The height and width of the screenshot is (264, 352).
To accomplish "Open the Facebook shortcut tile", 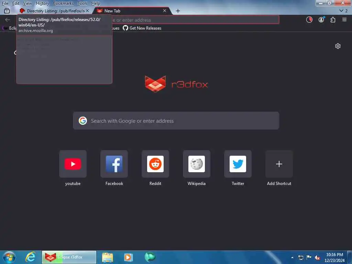I will (x=114, y=164).
